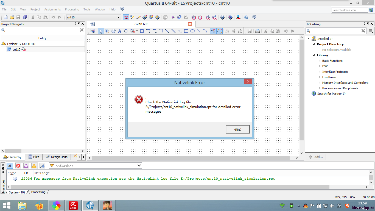Open the Tools menu

[87, 9]
